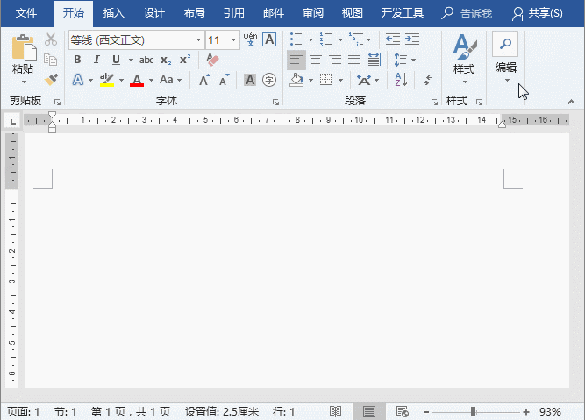Image resolution: width=585 pixels, height=420 pixels.
Task: Switch to the 插入 tab
Action: click(113, 13)
